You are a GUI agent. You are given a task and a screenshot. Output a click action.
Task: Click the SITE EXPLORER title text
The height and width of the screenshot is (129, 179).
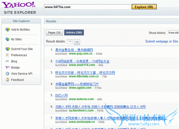20,12
